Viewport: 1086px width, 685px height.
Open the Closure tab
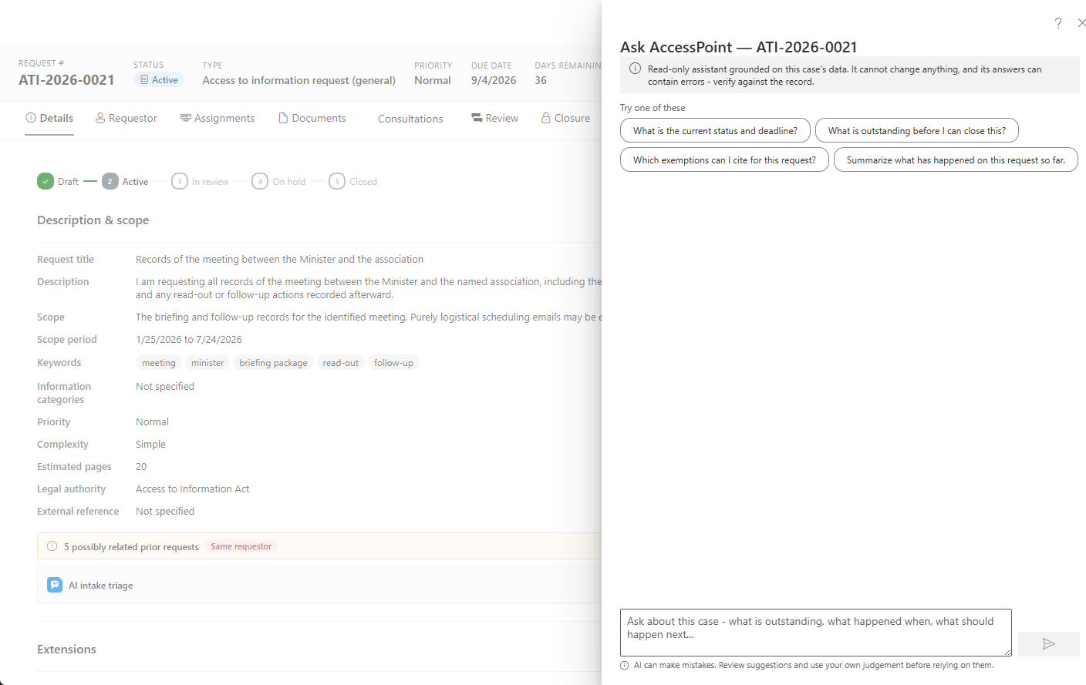tap(565, 118)
